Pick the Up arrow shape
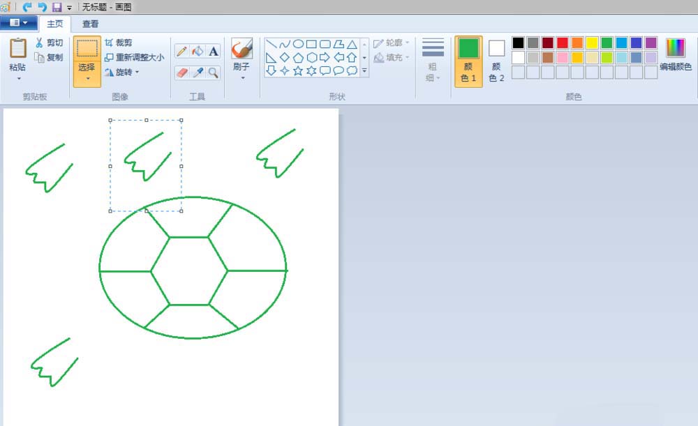The image size is (698, 426). 352,57
